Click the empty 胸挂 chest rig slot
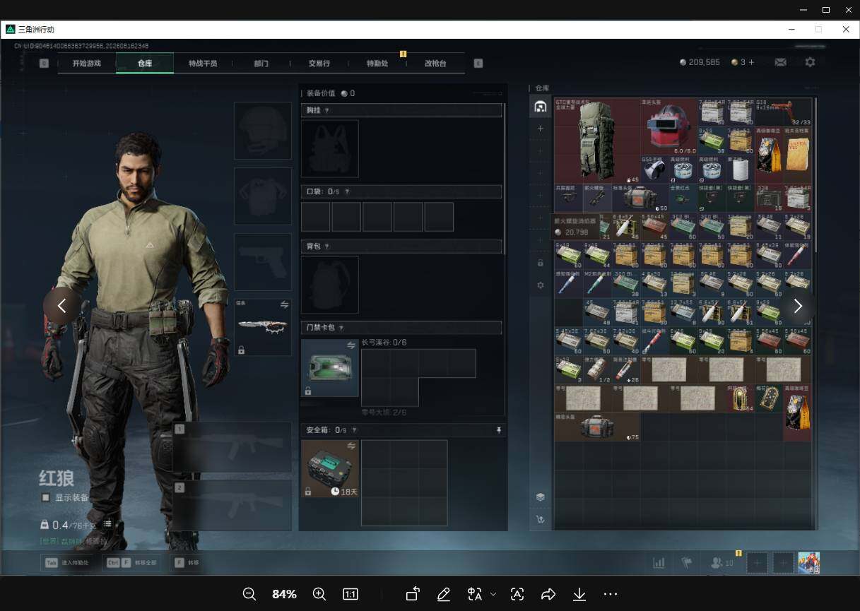This screenshot has height=611, width=860. click(x=330, y=148)
